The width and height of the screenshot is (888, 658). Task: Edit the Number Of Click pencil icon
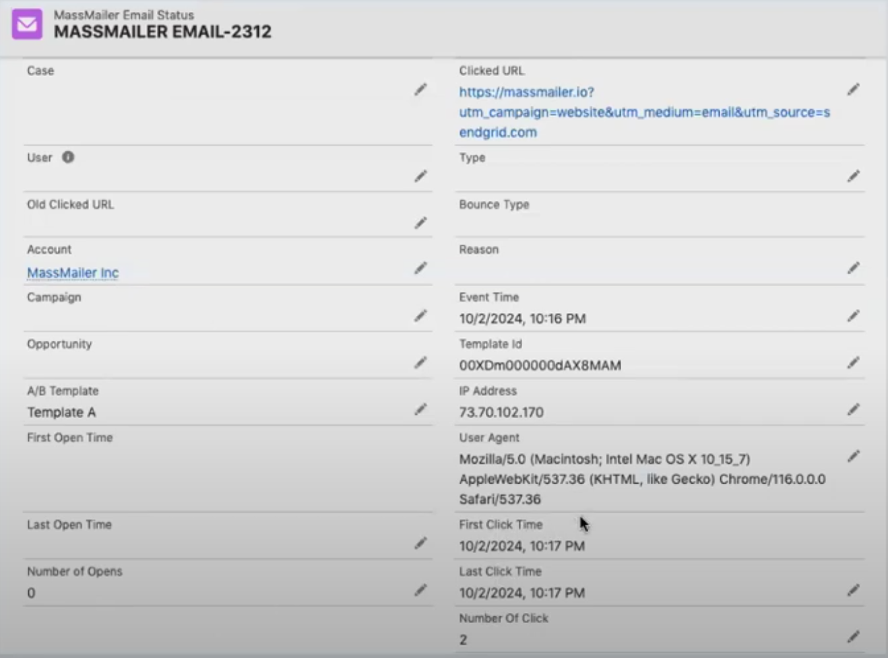coord(853,636)
